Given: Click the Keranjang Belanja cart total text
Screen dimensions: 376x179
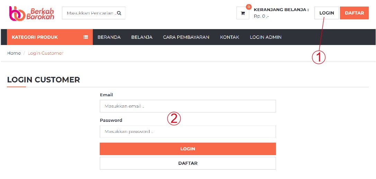Looking at the screenshot, I should [281, 13].
